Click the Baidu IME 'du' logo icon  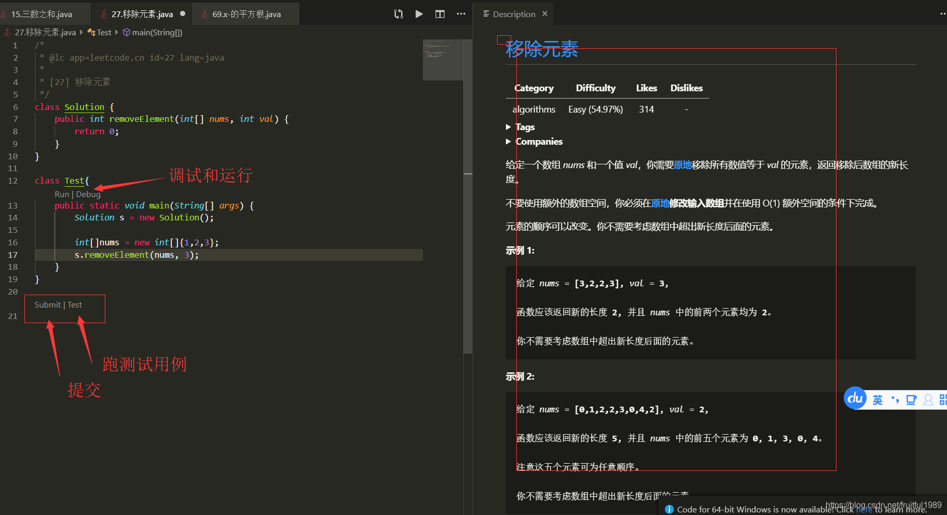point(855,398)
